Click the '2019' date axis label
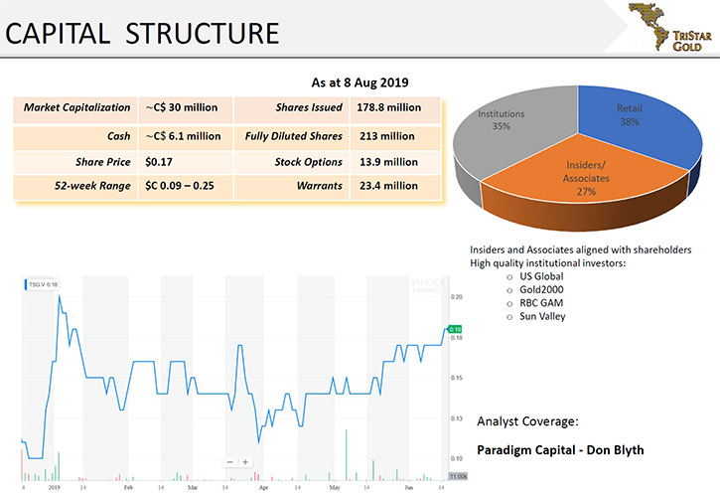720x496 pixels. pos(55,487)
